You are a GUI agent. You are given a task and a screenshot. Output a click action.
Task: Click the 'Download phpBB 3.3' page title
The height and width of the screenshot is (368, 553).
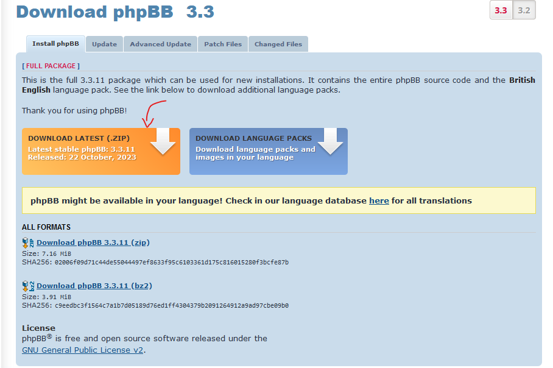click(x=115, y=12)
